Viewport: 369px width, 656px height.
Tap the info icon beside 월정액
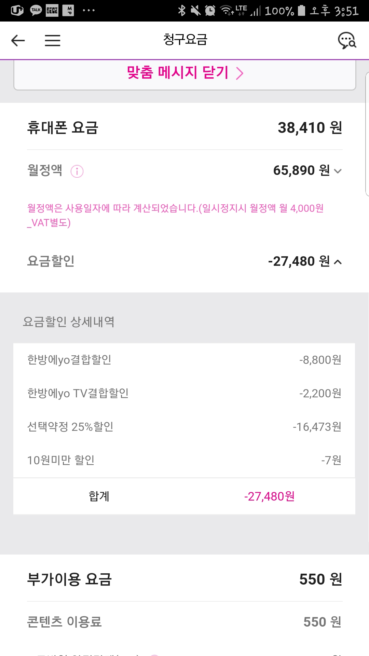(77, 171)
